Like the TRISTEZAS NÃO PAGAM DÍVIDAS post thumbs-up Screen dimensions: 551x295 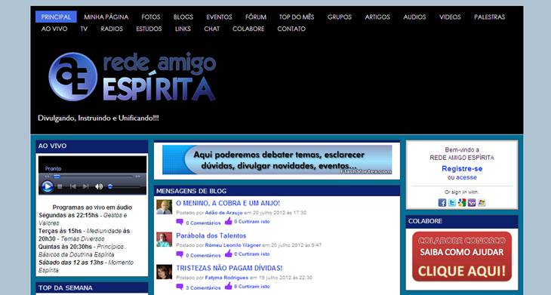click(229, 286)
